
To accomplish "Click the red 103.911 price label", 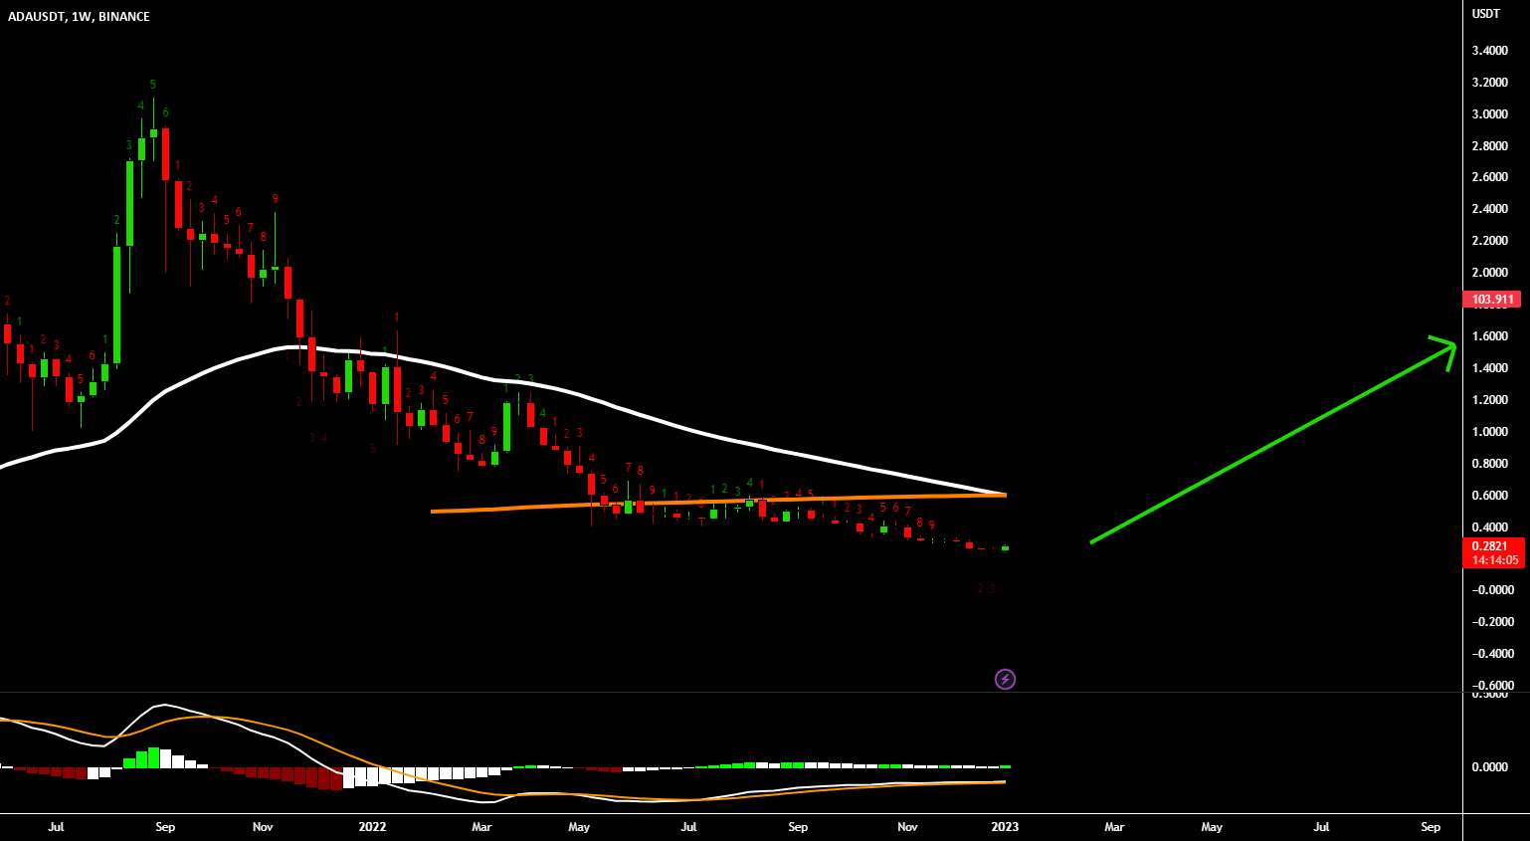I will (x=1493, y=299).
